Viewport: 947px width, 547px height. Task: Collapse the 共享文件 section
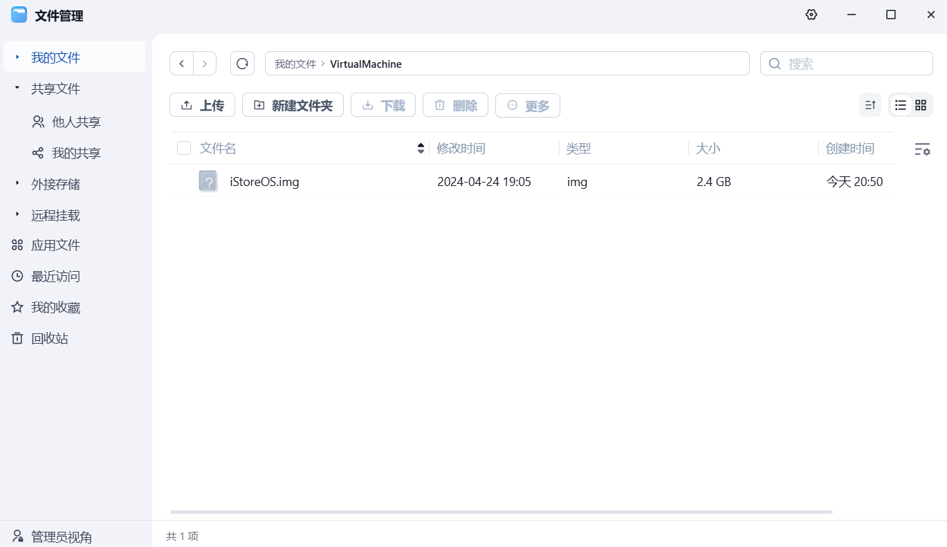point(17,89)
